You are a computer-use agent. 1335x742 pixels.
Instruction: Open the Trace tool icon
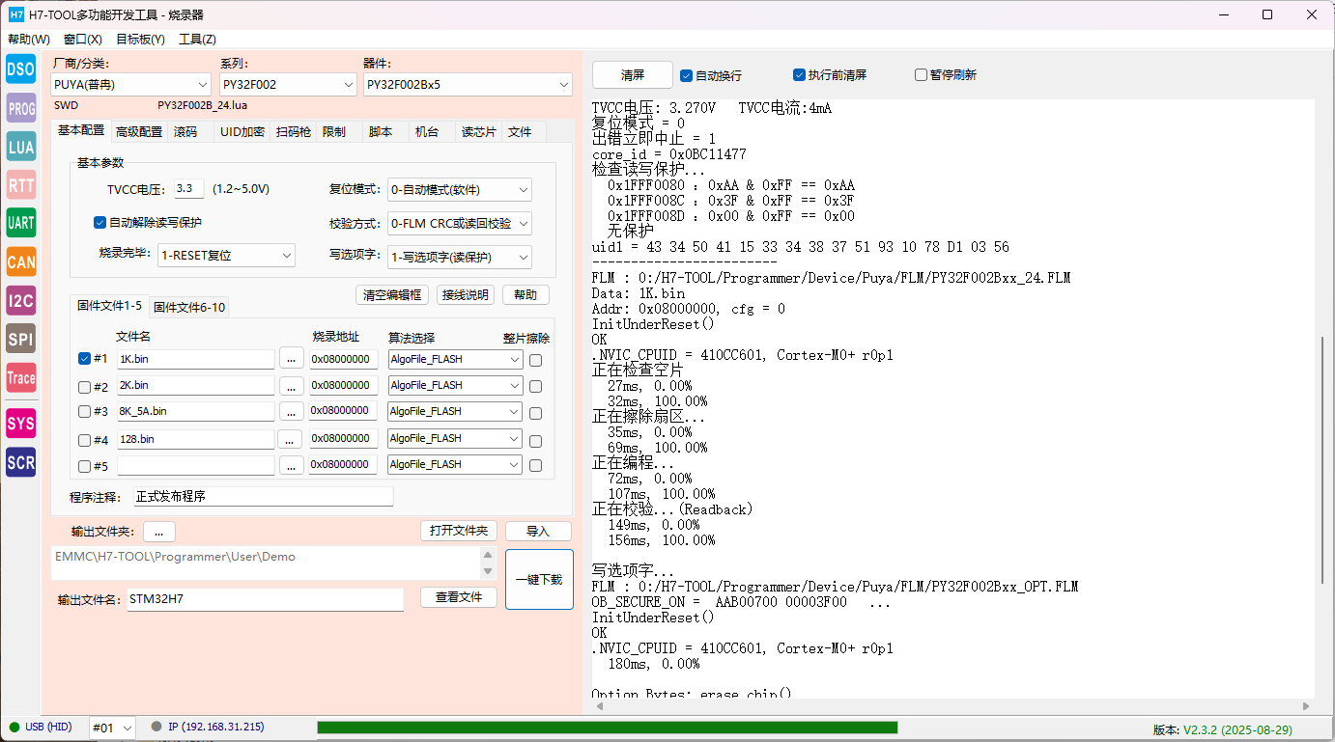pyautogui.click(x=21, y=377)
